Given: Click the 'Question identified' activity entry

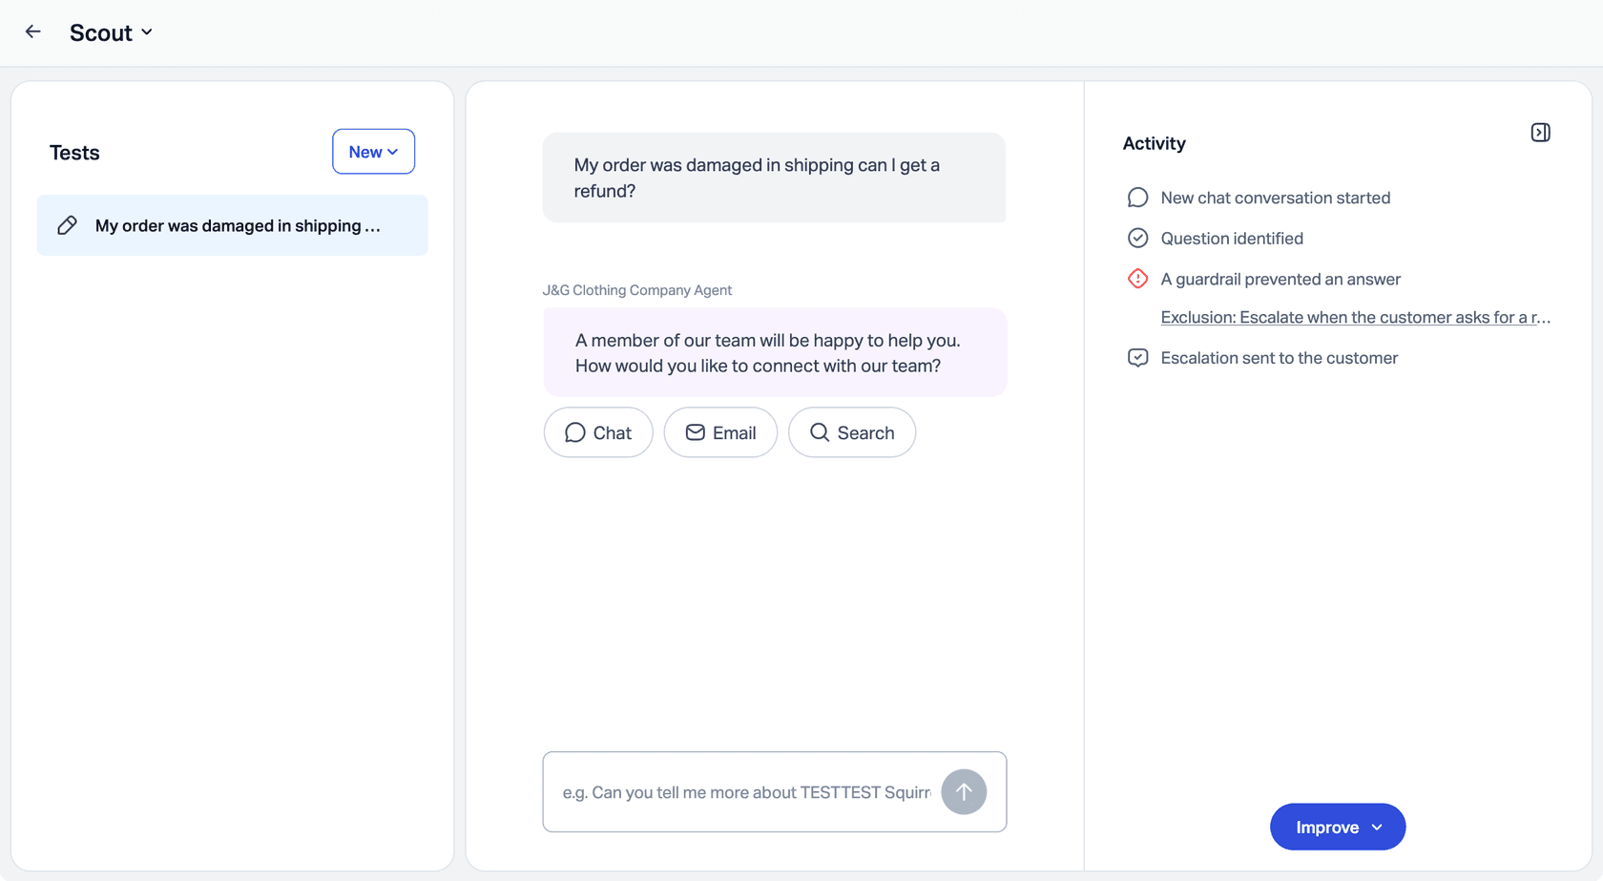Looking at the screenshot, I should tap(1232, 239).
